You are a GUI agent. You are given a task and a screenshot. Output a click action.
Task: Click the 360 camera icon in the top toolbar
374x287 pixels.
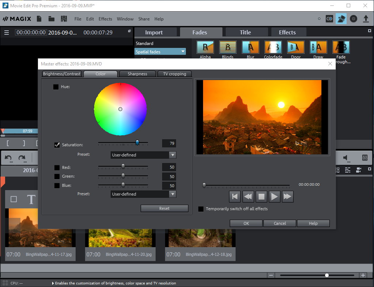pyautogui.click(x=329, y=19)
